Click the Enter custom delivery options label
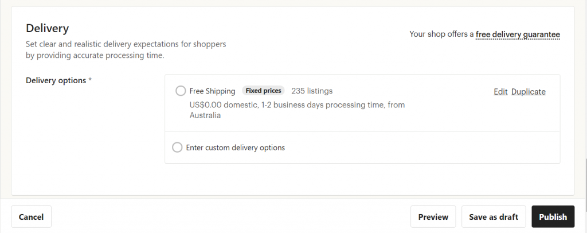Image resolution: width=587 pixels, height=233 pixels. tap(236, 147)
